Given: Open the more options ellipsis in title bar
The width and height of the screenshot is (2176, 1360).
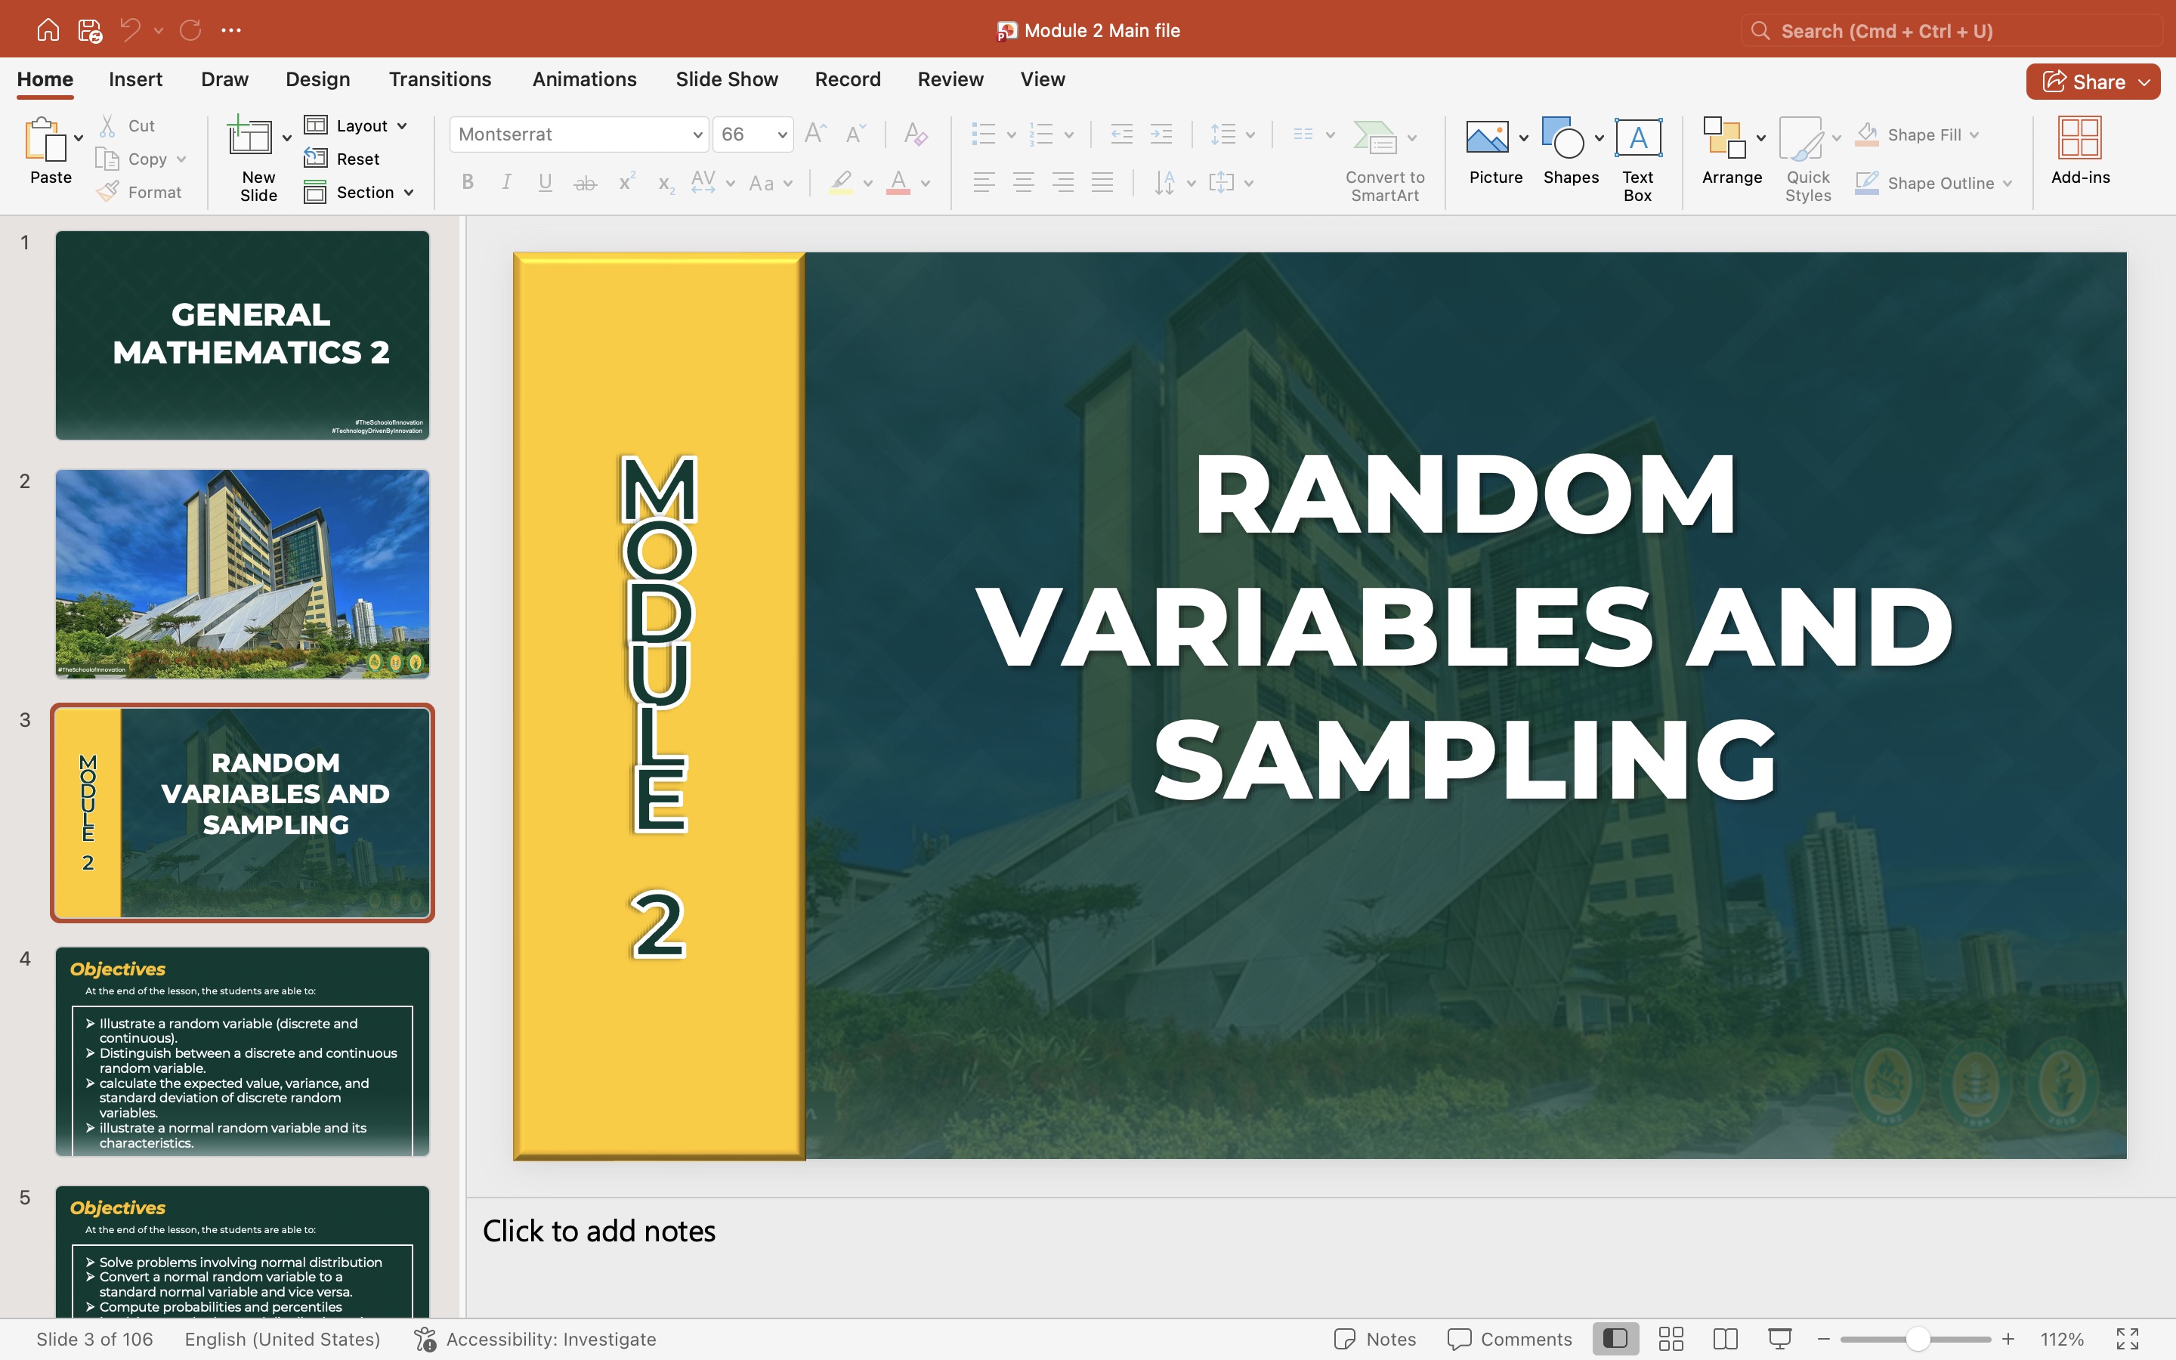Looking at the screenshot, I should pyautogui.click(x=231, y=29).
